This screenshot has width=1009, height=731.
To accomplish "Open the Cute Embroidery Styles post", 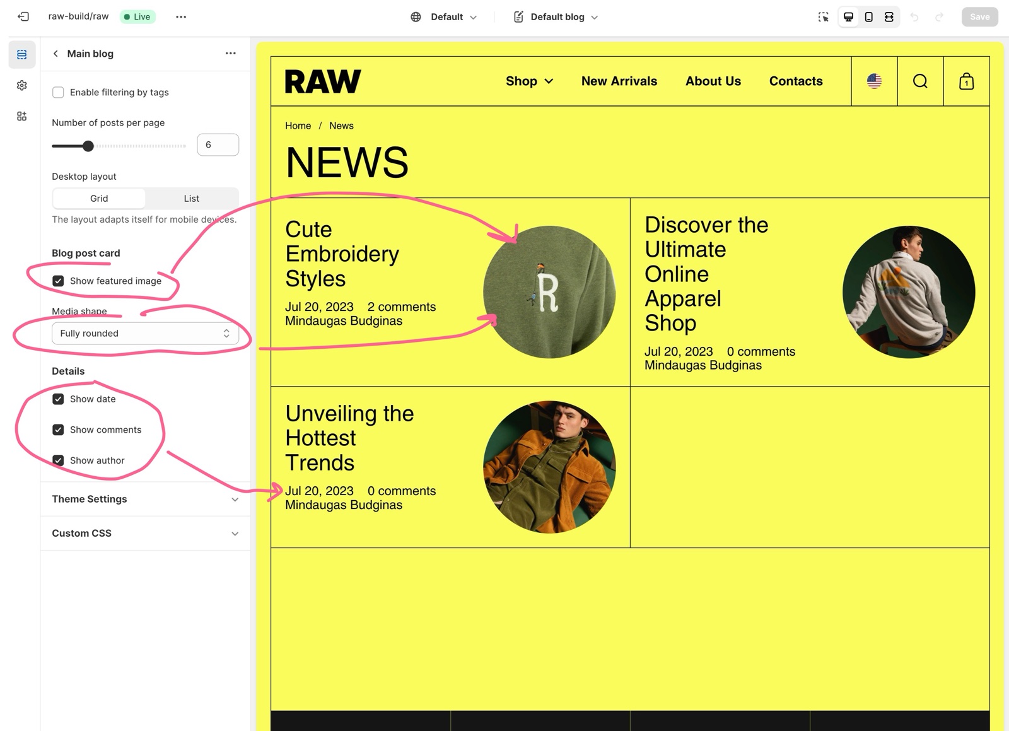I will pos(342,254).
